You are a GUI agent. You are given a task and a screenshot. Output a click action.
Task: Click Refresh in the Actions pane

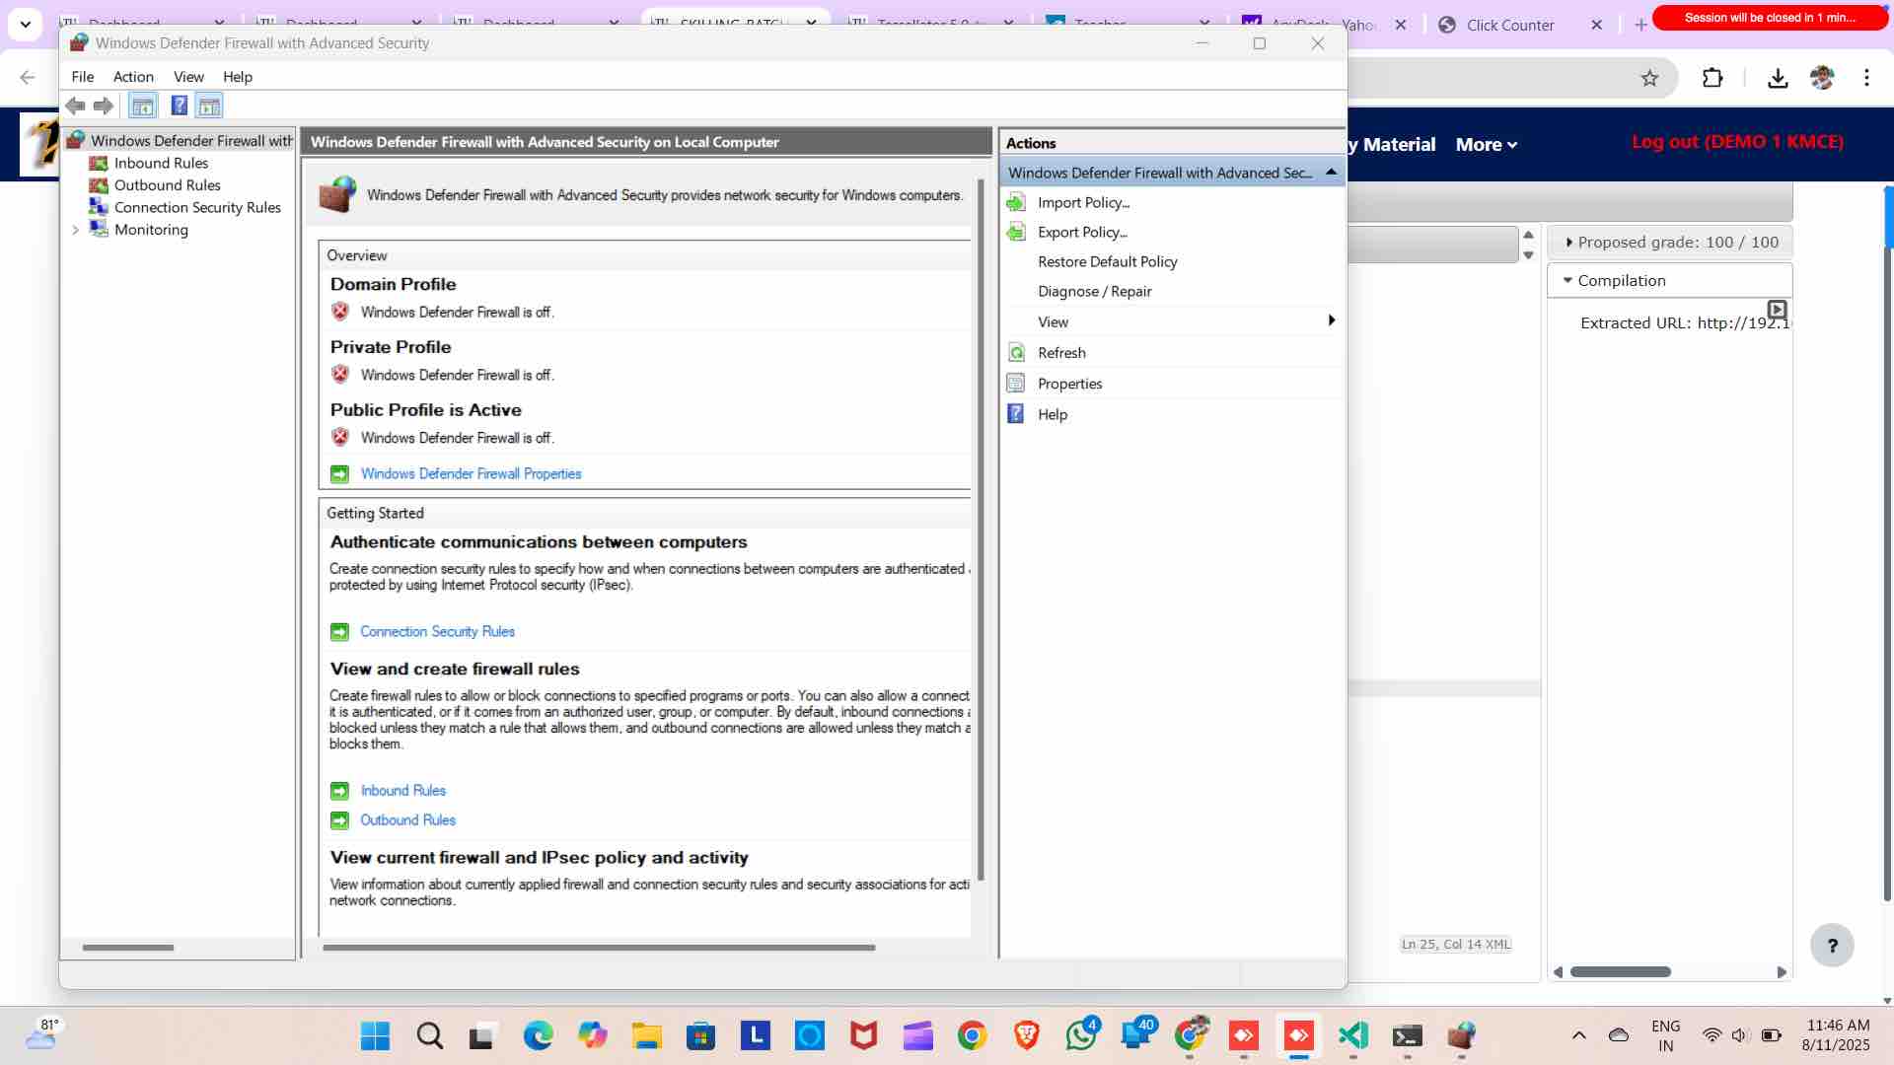(x=1061, y=353)
